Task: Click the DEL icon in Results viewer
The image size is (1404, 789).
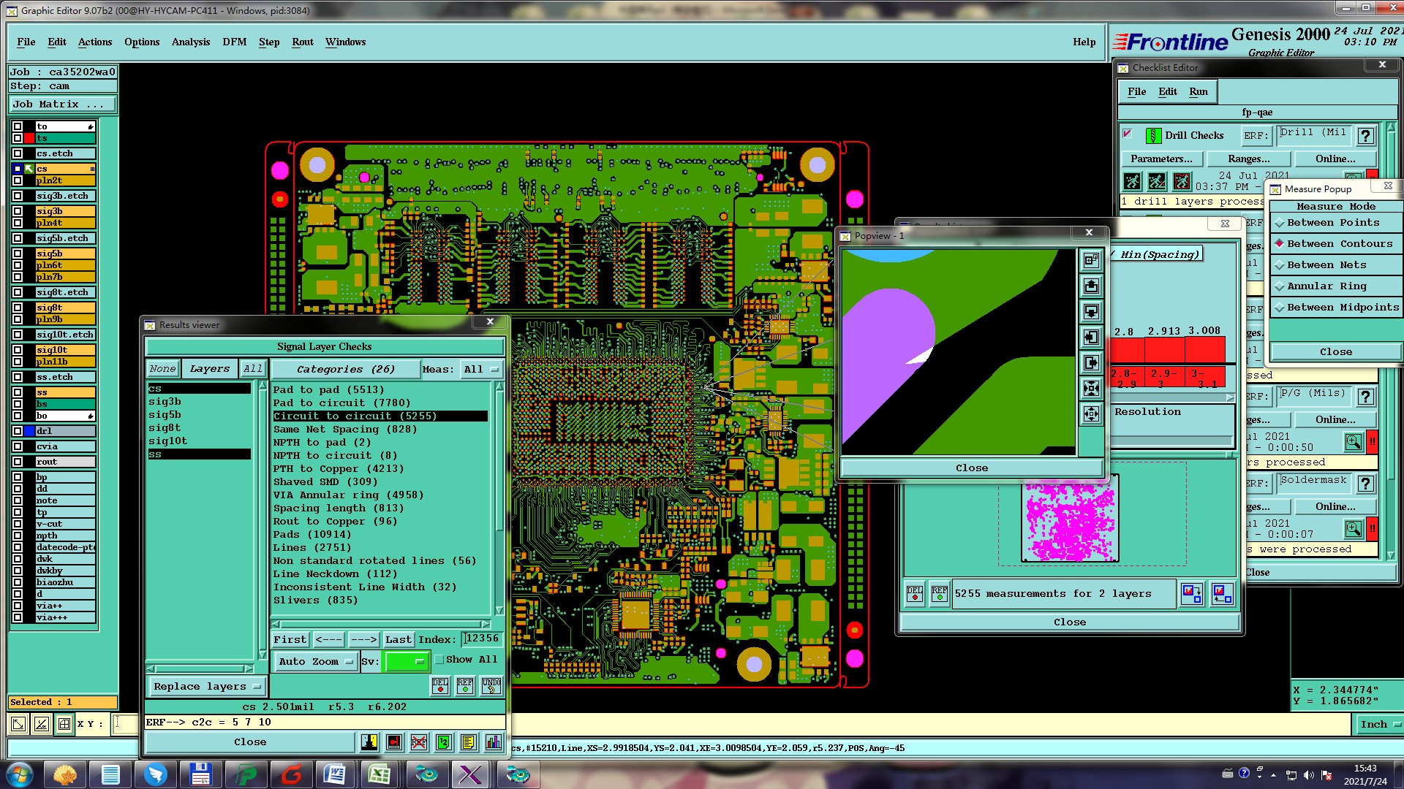Action: pos(440,685)
